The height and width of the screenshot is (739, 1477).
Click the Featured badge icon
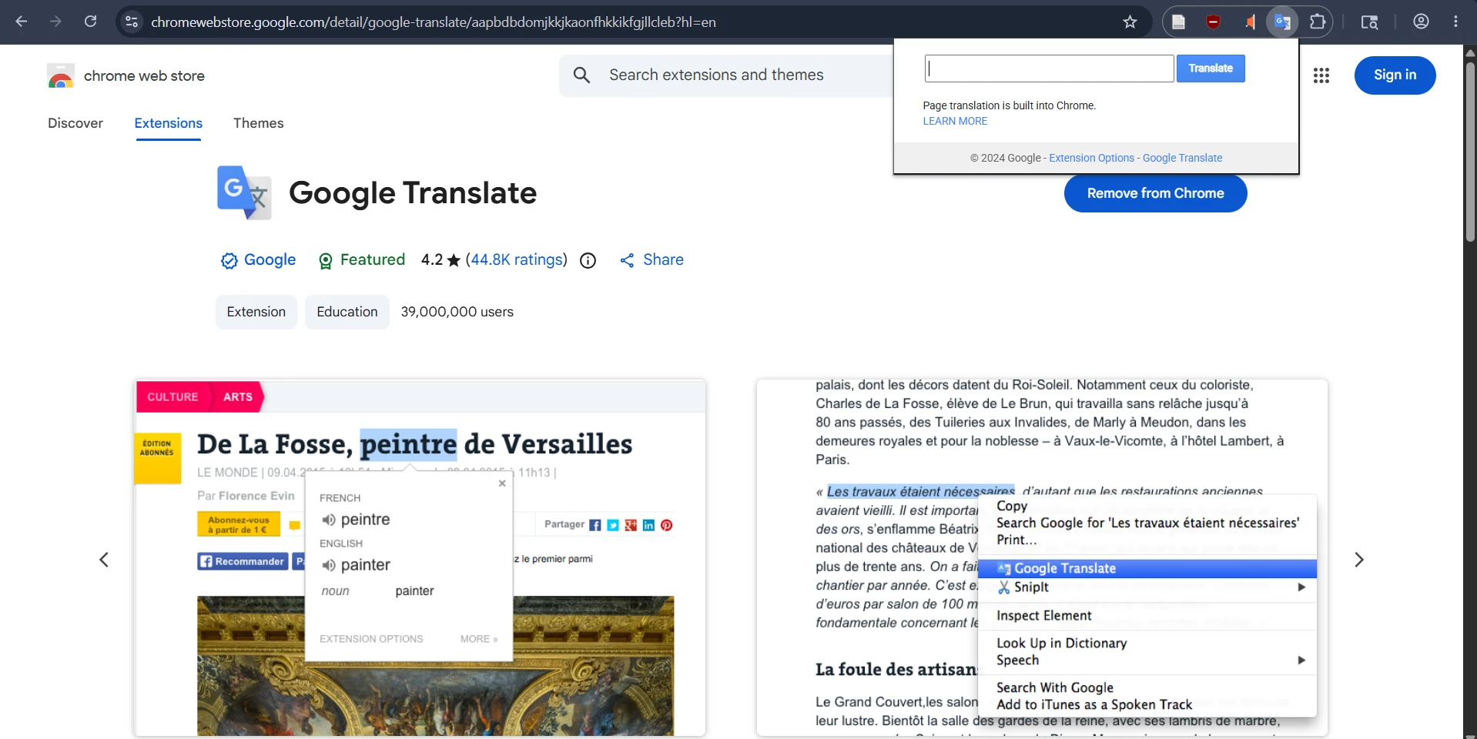click(326, 261)
